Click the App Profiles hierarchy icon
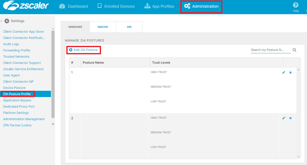 (x=147, y=6)
